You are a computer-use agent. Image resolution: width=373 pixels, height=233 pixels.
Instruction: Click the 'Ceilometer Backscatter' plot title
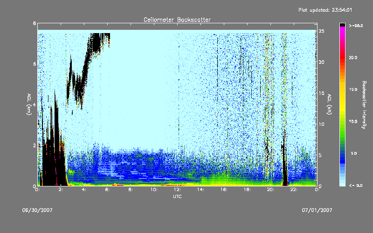pos(177,20)
